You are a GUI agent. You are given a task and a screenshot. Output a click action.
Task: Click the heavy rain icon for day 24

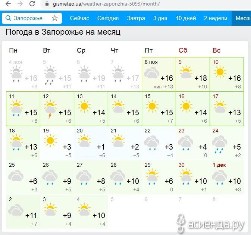pos(219,144)
